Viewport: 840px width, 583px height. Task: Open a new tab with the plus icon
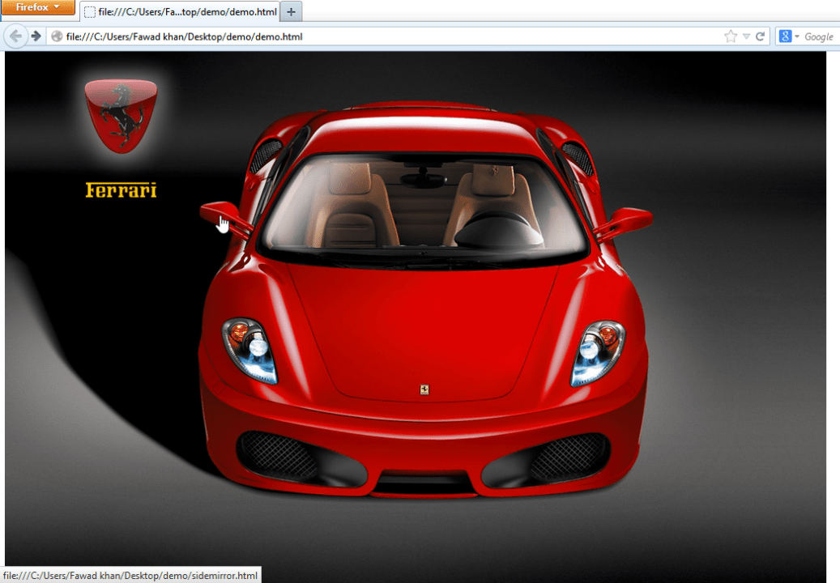click(x=290, y=12)
